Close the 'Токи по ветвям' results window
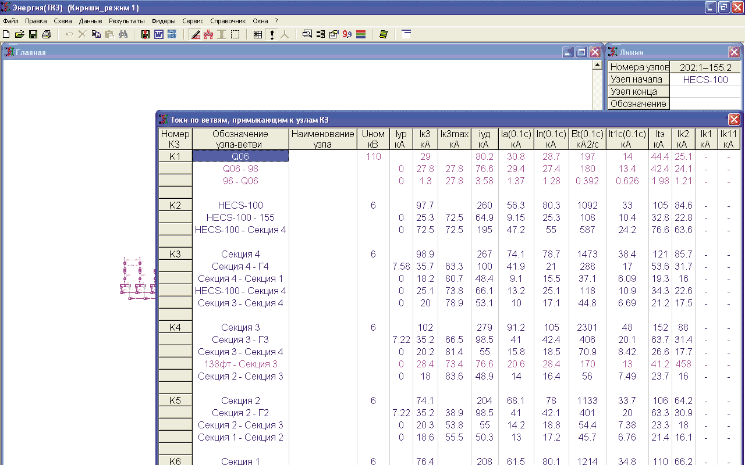 tap(734, 119)
